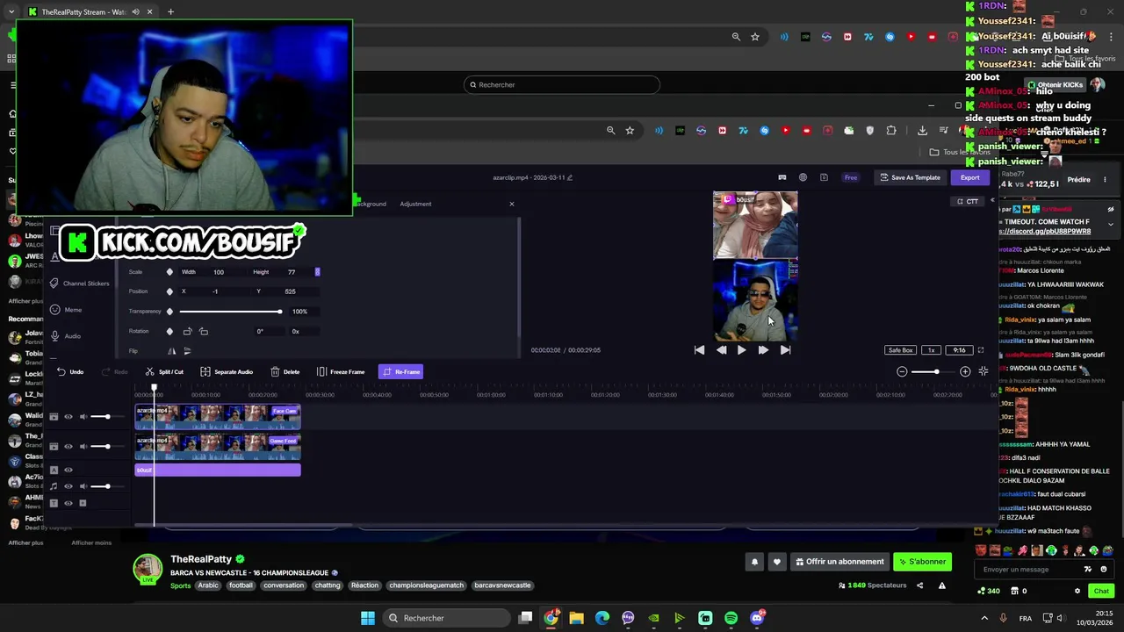This screenshot has width=1124, height=632.
Task: Apply Freeze Frame to the clip
Action: pos(340,372)
